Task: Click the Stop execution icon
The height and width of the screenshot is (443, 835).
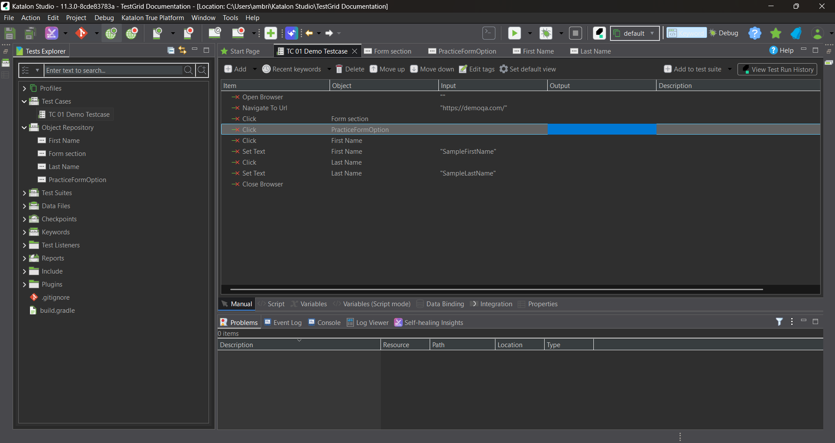Action: point(576,33)
